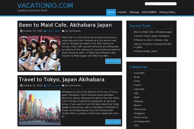Open the Maid Cafe post thumbnail image
The image size is (194, 129).
[x=40, y=53]
